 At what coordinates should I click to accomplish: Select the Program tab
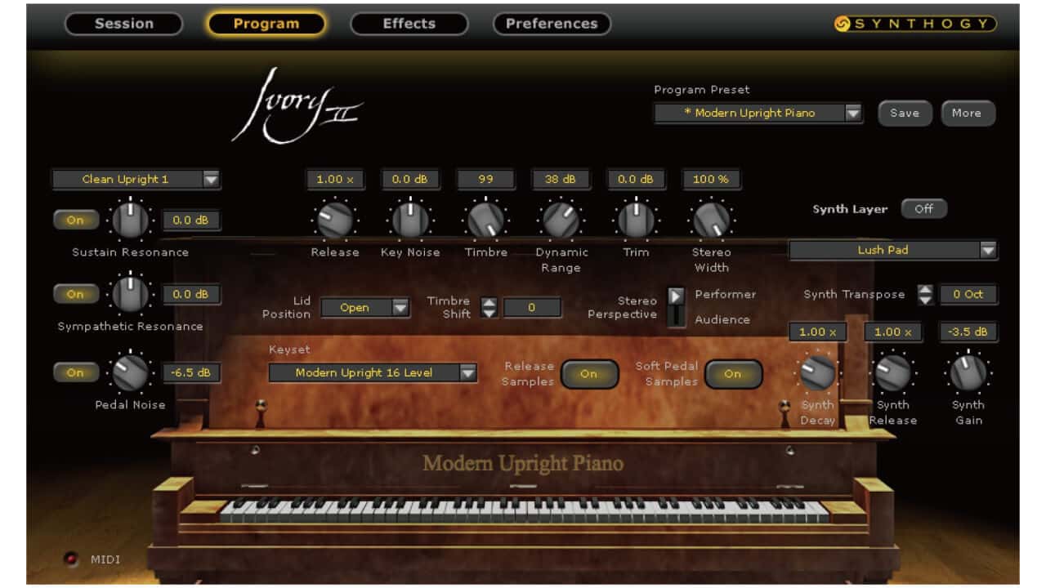[x=266, y=24]
